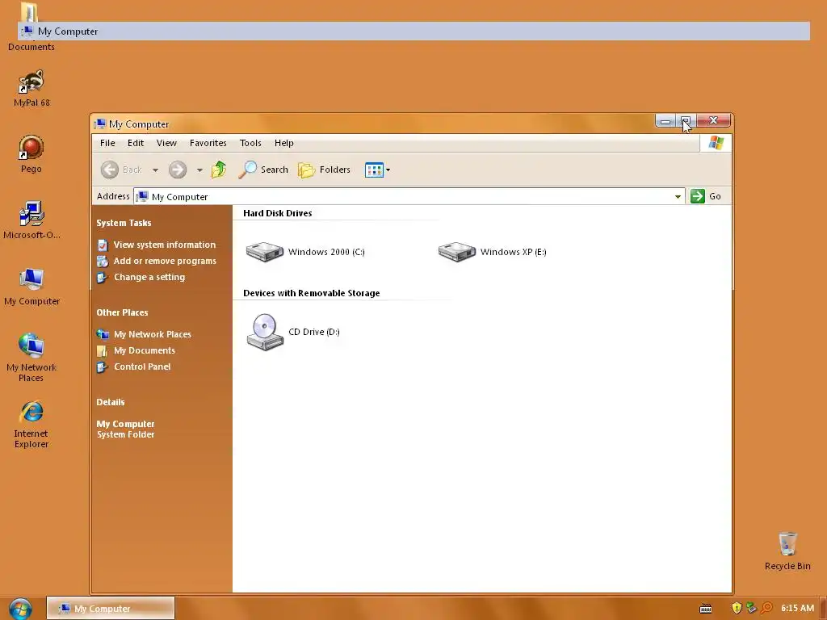Click the 6:15 AM clock
This screenshot has height=620, width=827.
[797, 608]
